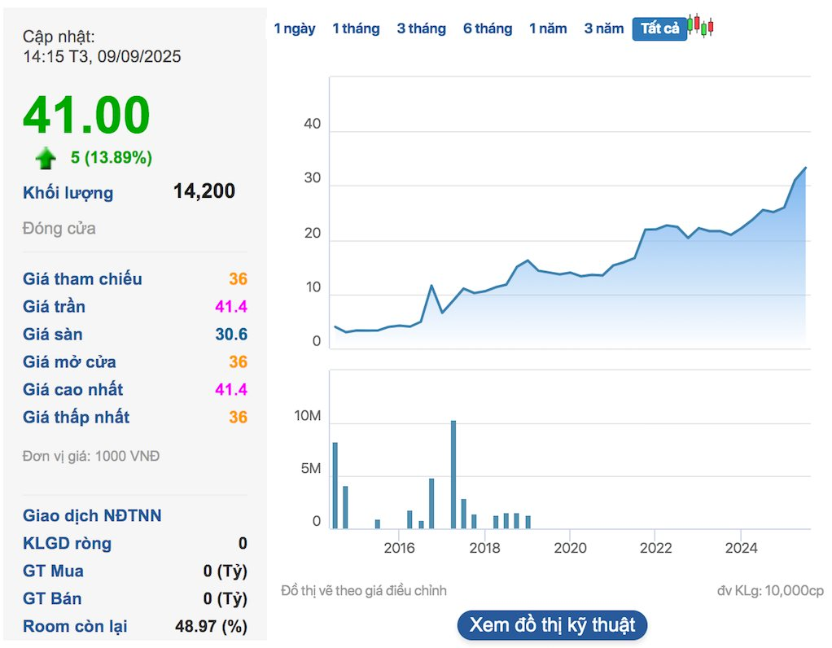Open the '3 năm' chart range
Image resolution: width=832 pixels, height=648 pixels.
603,28
